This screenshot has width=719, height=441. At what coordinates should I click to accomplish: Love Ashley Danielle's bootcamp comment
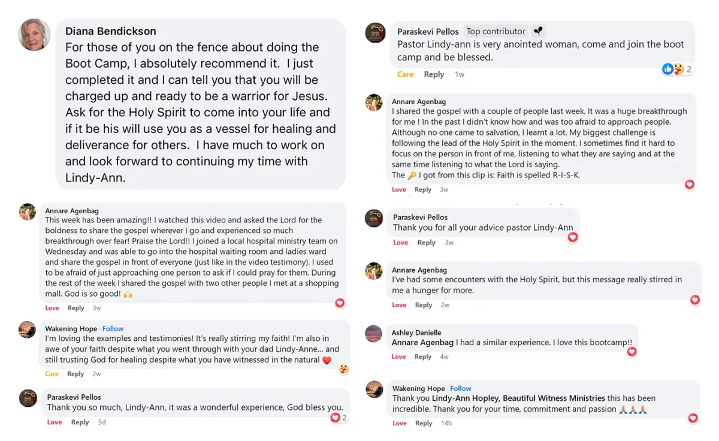[398, 357]
